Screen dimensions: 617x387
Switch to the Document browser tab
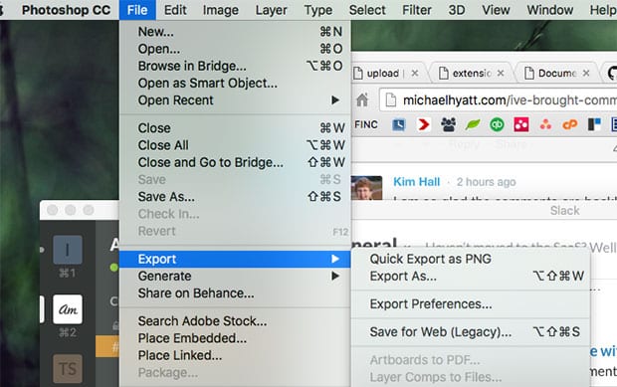[x=557, y=74]
